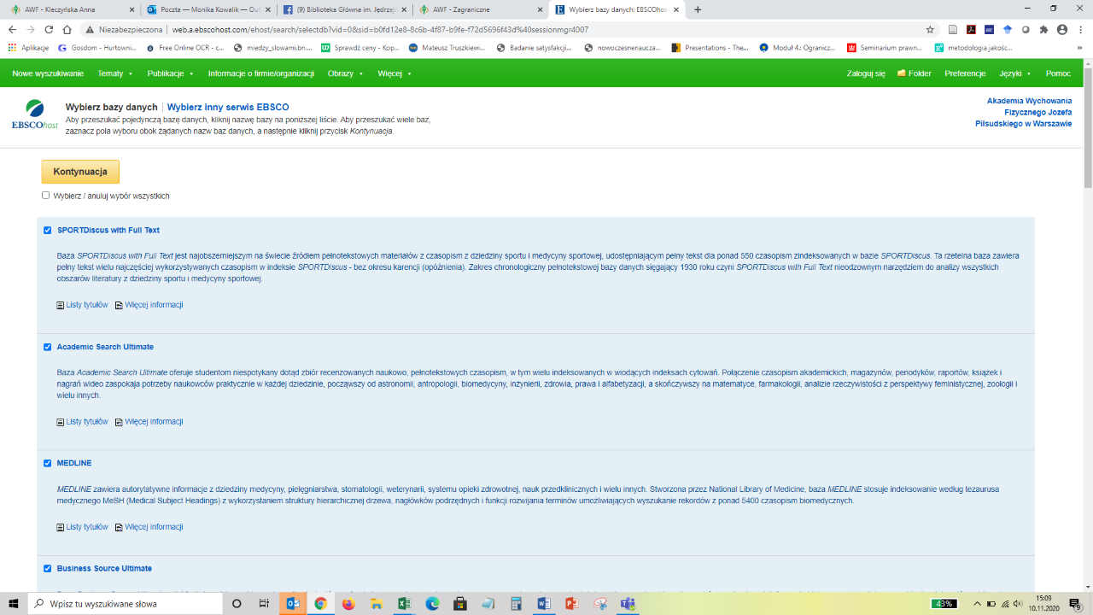
Task: Close the Wybierz bazy danych EBSCOhost tab
Action: tap(676, 9)
